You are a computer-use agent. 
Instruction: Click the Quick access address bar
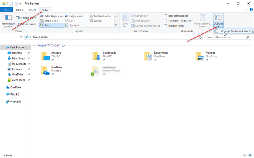coord(111,37)
